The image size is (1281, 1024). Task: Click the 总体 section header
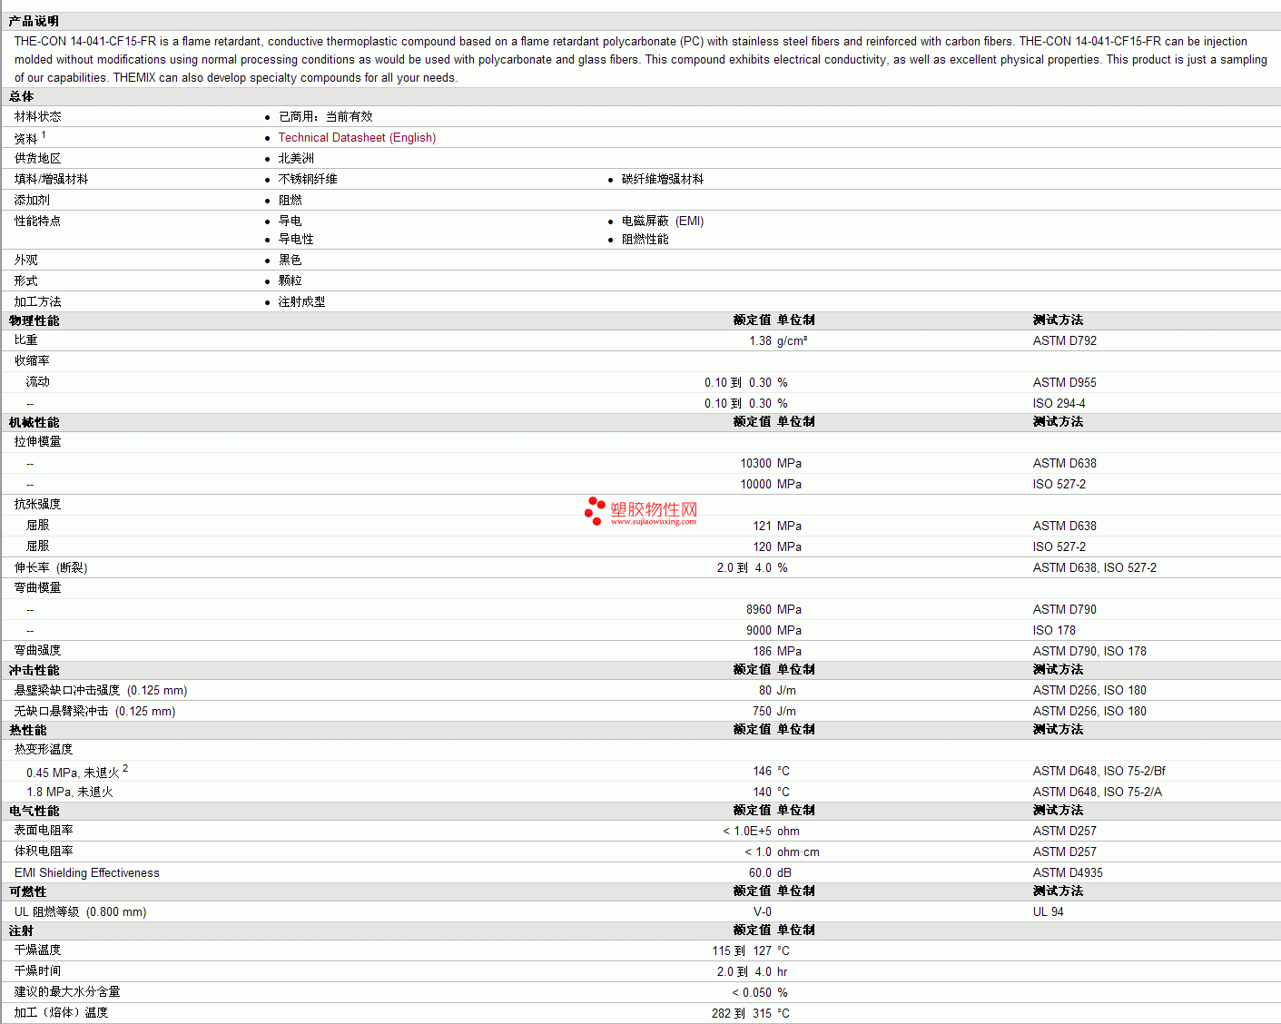click(22, 96)
